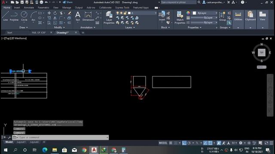The width and height of the screenshot is (275, 154).
Task: Select the Dimension tool
Action: point(88,16)
